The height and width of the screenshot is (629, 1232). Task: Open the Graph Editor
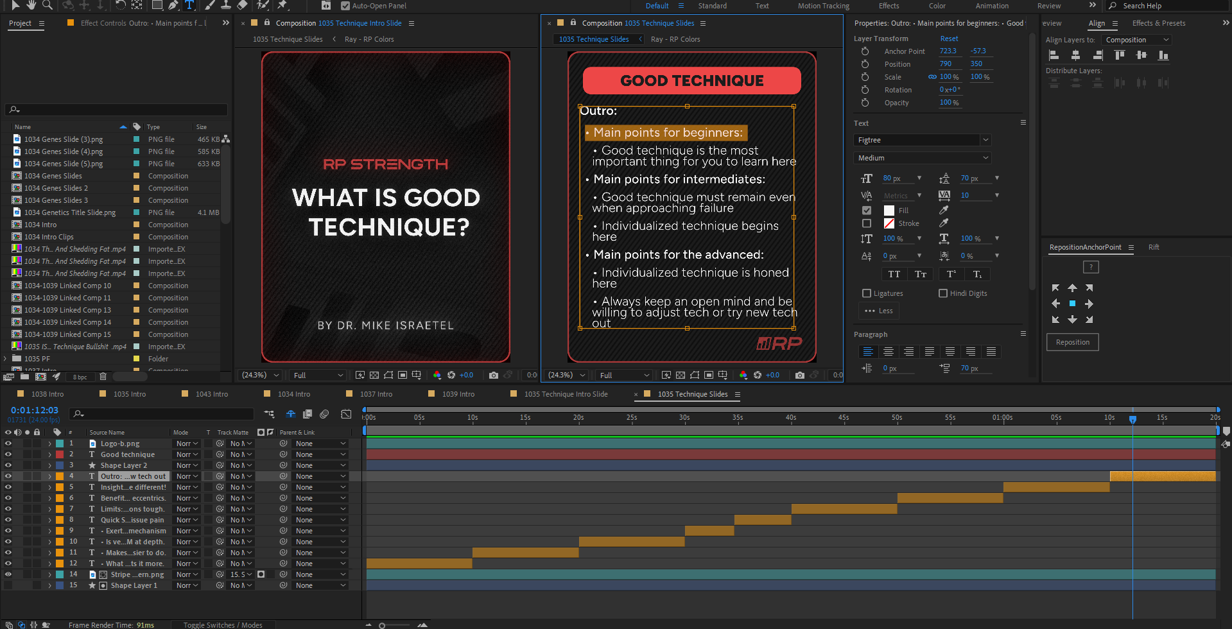[346, 414]
